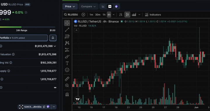Click the Jun label on time axis
Screen dimensions: 210x111
point(196,107)
